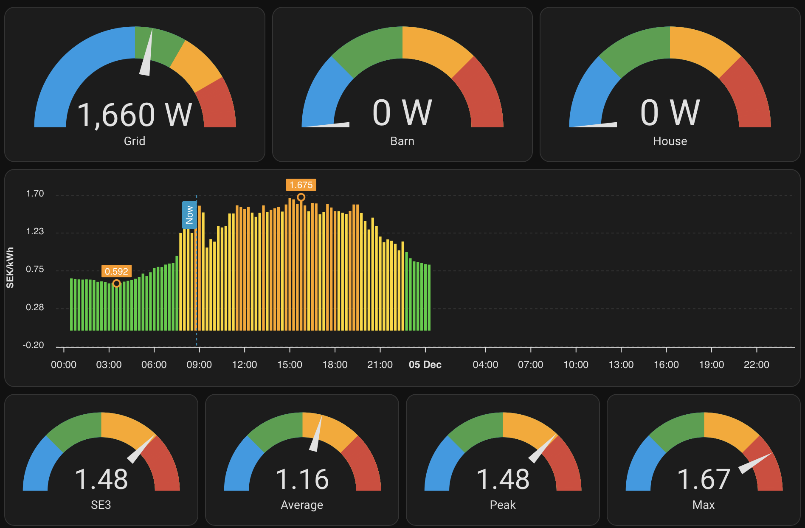Screen dimensions: 805x528
Task: Click the 1.16 Average value text
Action: click(302, 479)
